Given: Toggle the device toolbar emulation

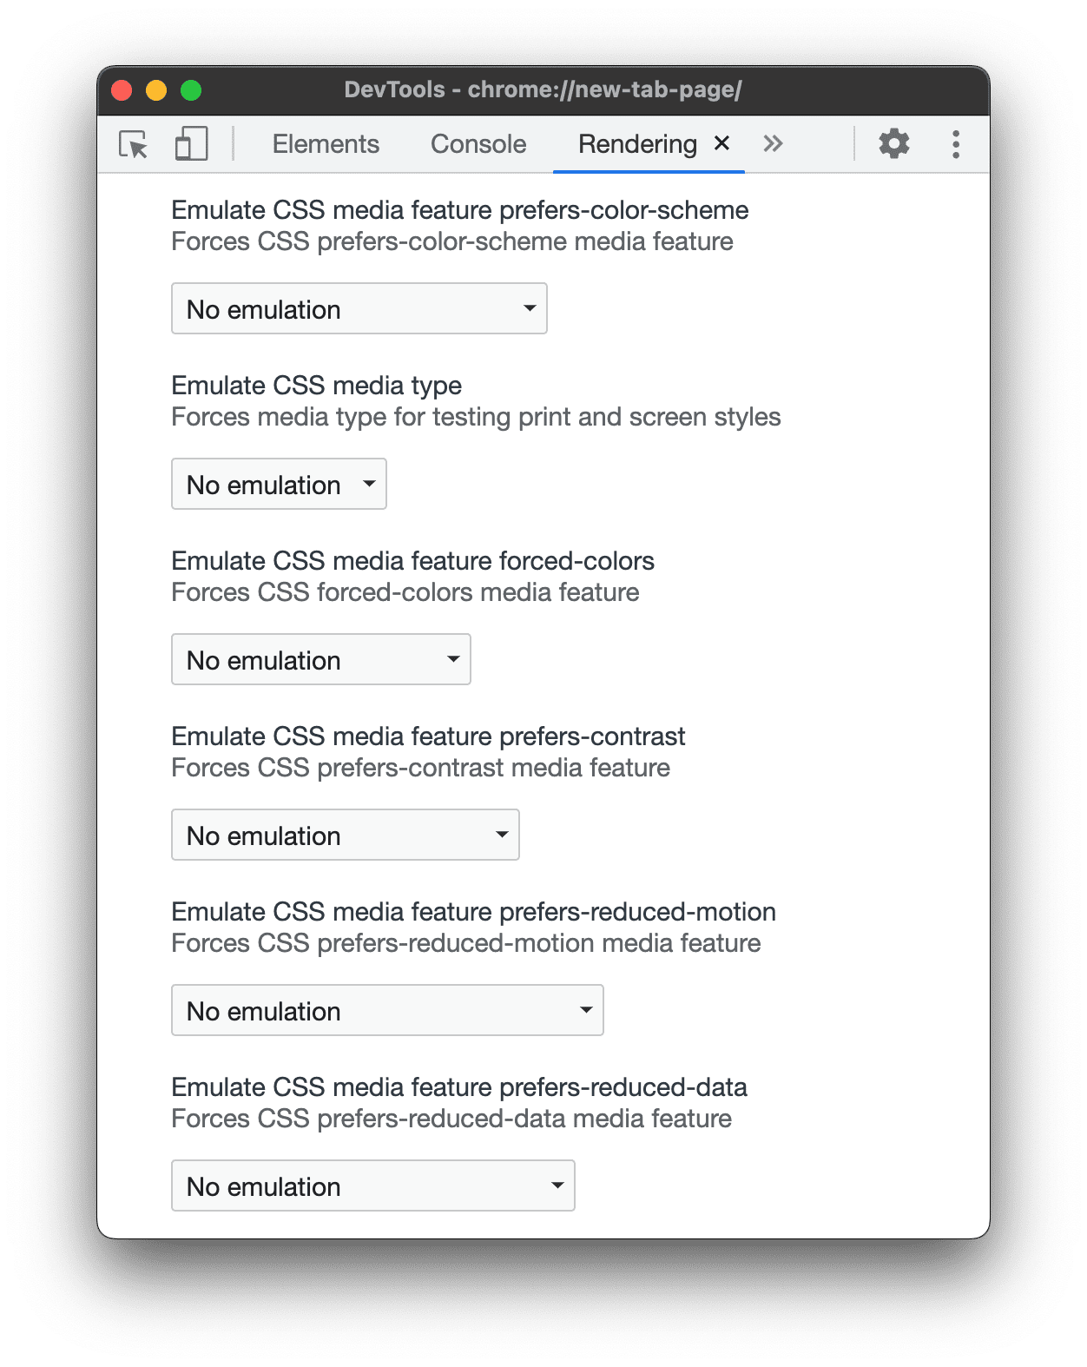Looking at the screenshot, I should [189, 143].
